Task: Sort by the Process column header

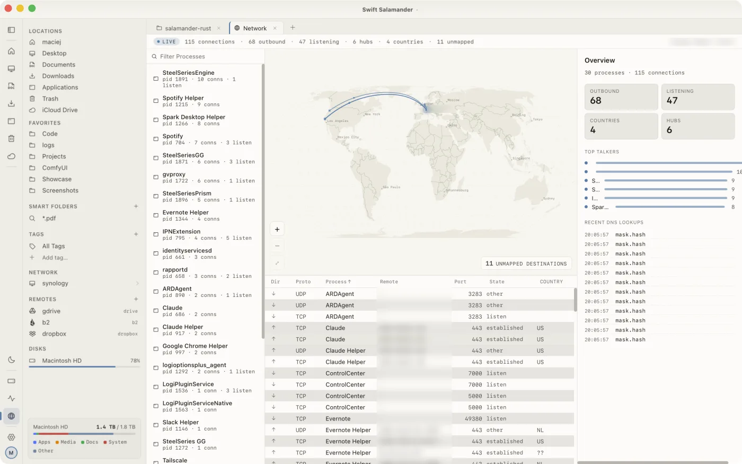Action: point(338,282)
